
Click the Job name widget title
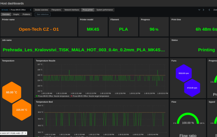coord(7,40)
